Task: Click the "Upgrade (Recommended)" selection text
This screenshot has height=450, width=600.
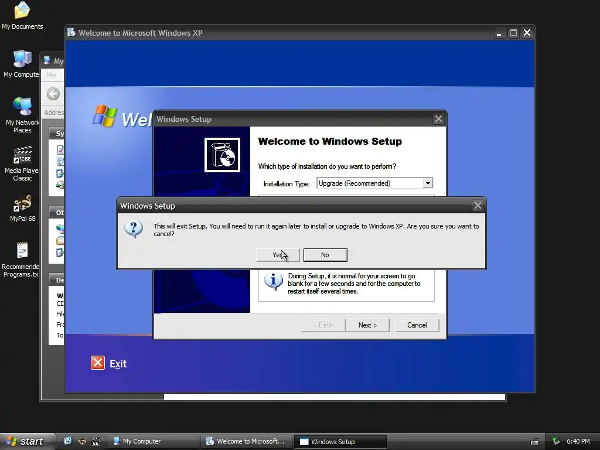Action: click(354, 183)
